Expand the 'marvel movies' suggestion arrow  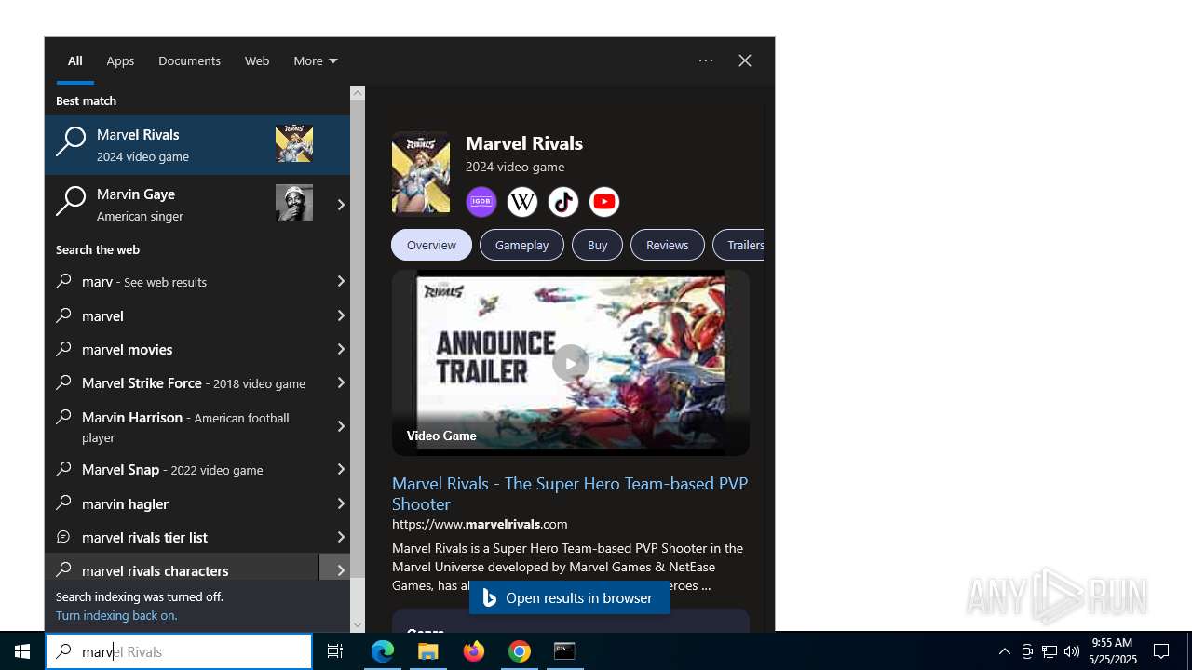coord(340,349)
